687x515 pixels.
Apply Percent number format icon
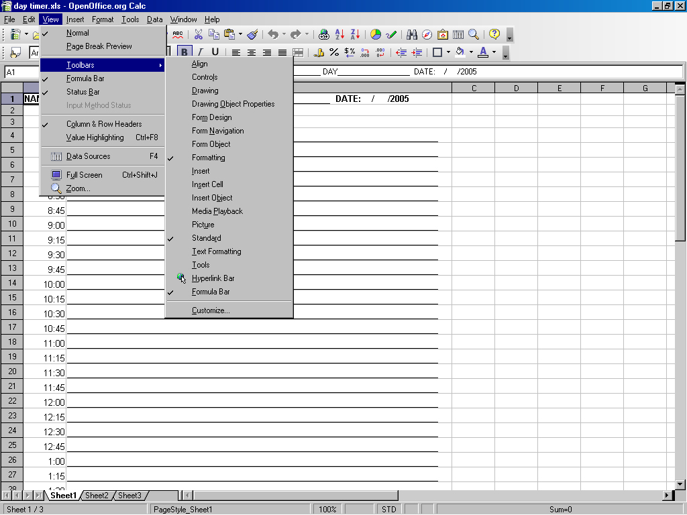(334, 52)
